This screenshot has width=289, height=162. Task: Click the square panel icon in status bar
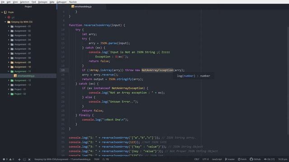click(x=24, y=159)
